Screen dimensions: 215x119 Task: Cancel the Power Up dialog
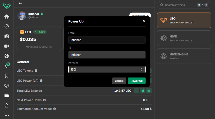tap(119, 81)
